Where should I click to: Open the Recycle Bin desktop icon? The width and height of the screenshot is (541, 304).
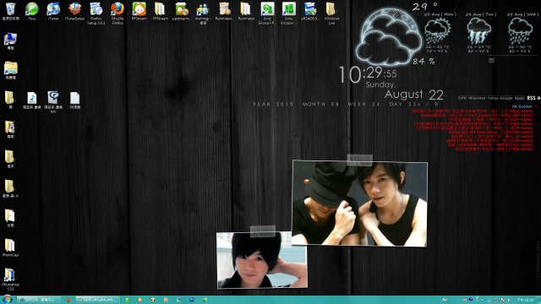click(x=11, y=11)
